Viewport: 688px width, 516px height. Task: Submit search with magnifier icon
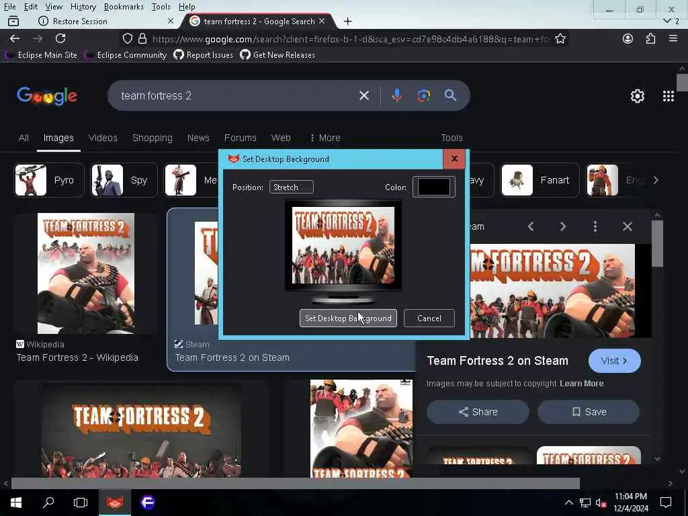click(x=450, y=95)
